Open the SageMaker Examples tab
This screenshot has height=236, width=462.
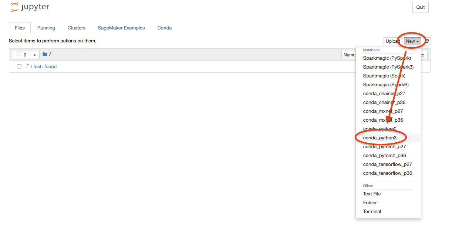point(121,28)
